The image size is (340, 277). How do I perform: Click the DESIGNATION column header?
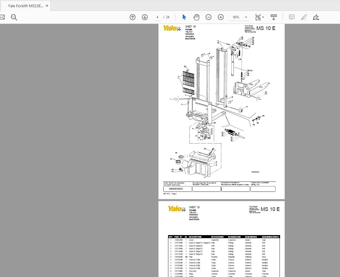[x=234, y=237]
